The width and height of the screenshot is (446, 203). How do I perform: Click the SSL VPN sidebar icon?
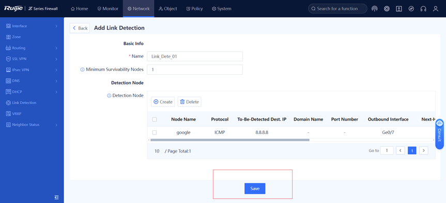tap(8, 59)
